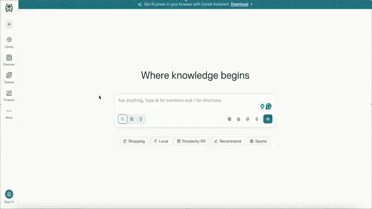Click the arrow after Download in banner

[x=251, y=4]
